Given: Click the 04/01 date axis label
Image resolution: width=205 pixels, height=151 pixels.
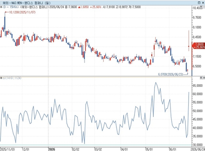Looking at the screenshot, I should coord(124,149).
